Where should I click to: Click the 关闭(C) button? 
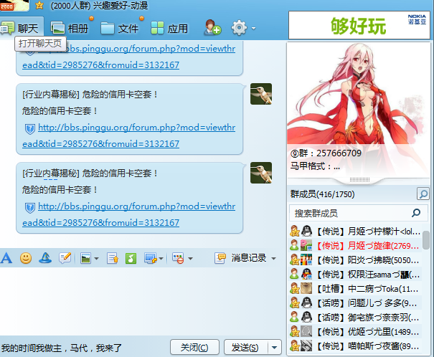(x=194, y=347)
